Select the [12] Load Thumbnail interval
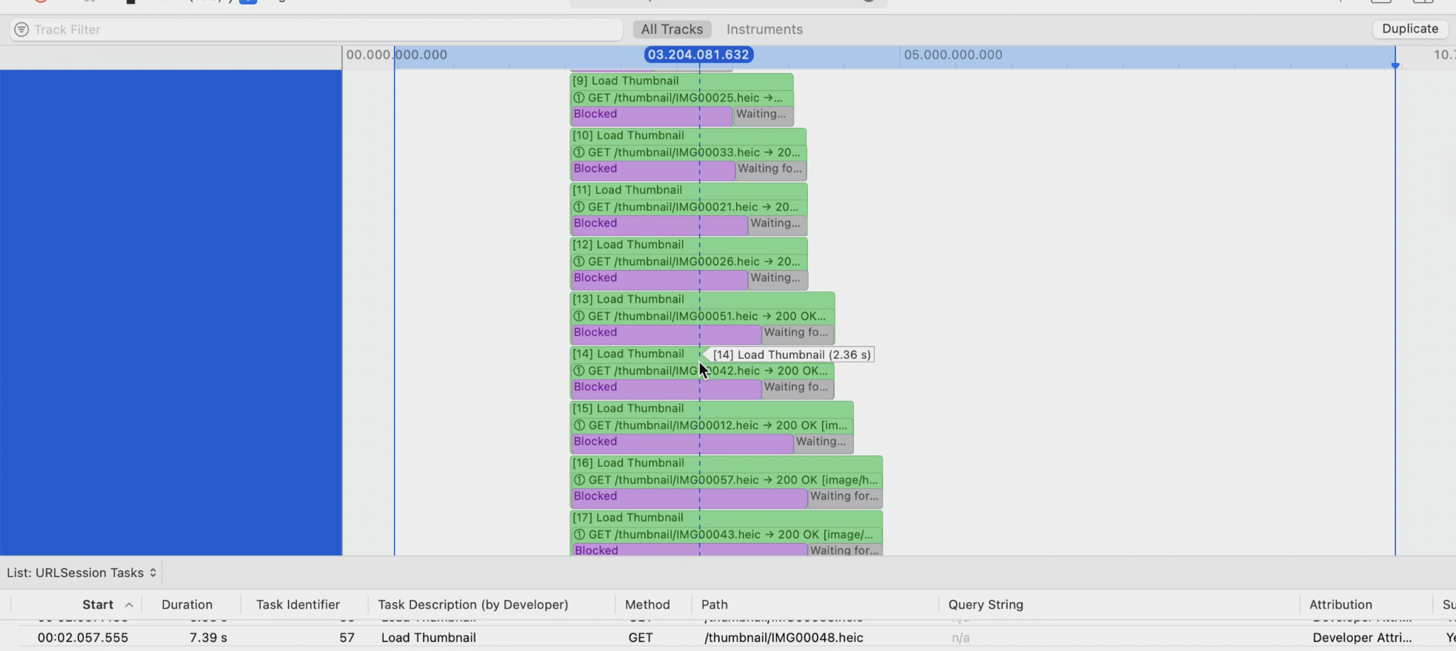The width and height of the screenshot is (1456, 651). click(x=689, y=246)
